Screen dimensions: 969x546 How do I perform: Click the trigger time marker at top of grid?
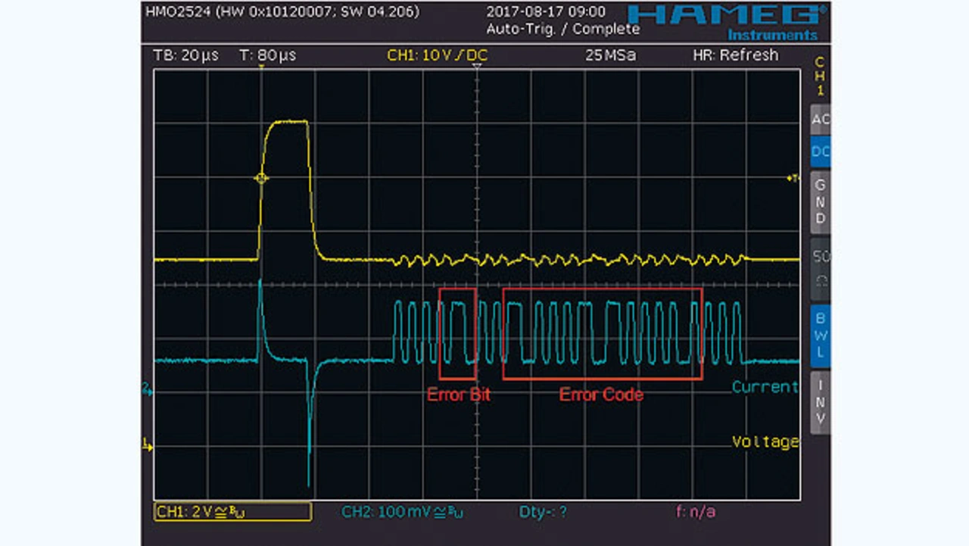tap(261, 69)
